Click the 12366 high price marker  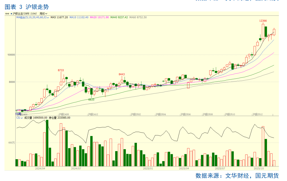pyautogui.click(x=263, y=21)
